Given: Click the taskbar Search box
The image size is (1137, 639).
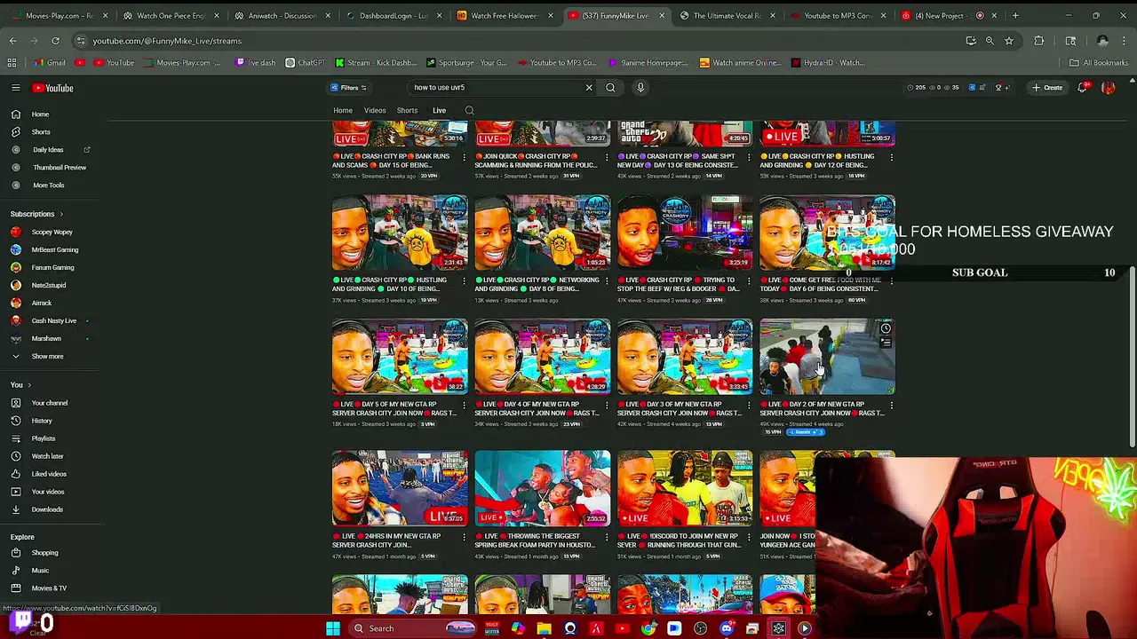Looking at the screenshot, I should [416, 628].
